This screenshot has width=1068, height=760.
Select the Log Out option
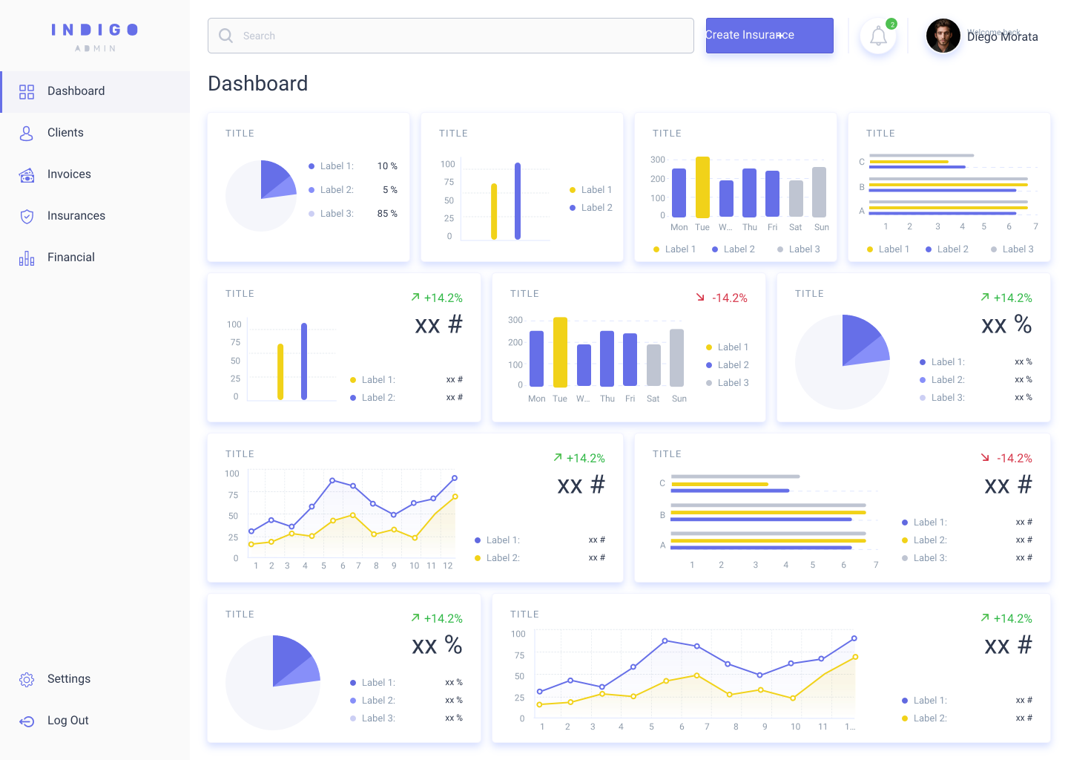tap(95, 721)
